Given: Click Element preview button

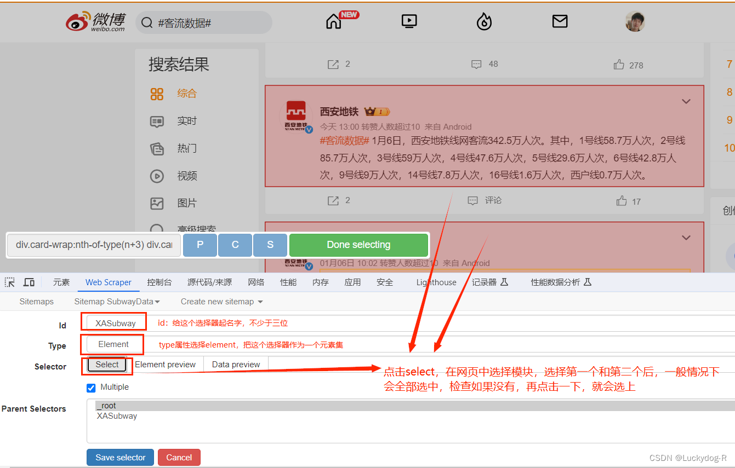Looking at the screenshot, I should pyautogui.click(x=165, y=365).
